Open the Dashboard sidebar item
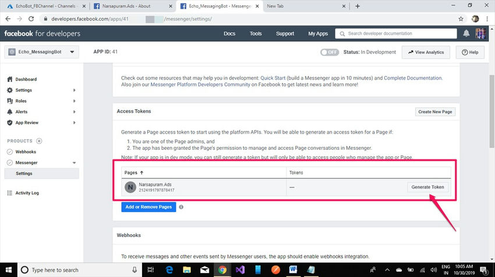The image size is (495, 277). 26,80
